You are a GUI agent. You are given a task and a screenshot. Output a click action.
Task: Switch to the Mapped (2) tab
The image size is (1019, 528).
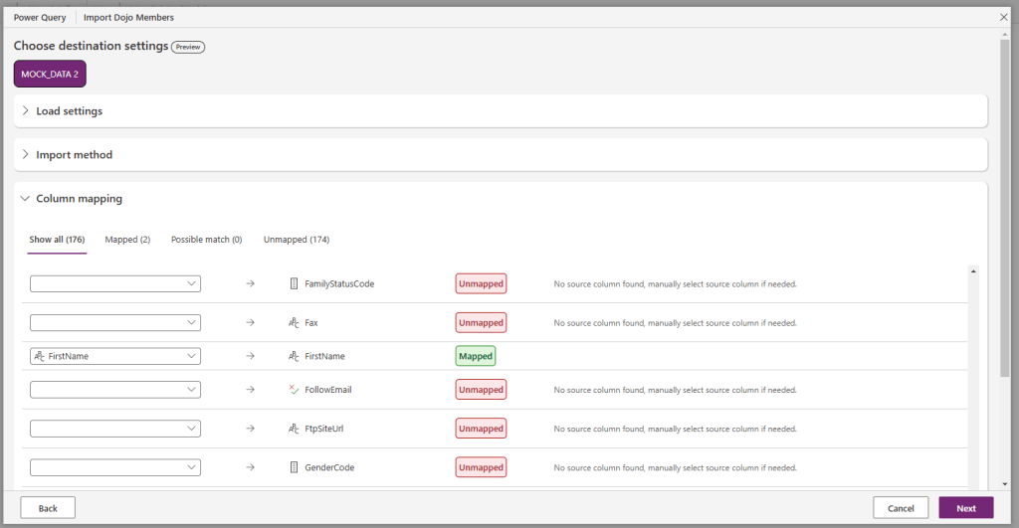coord(127,240)
